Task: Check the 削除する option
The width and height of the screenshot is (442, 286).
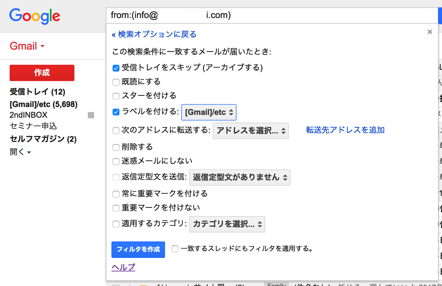Action: pyautogui.click(x=116, y=147)
